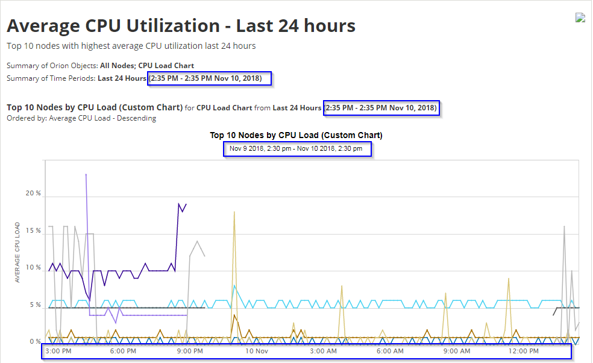Click the '6:00 AM' x-axis label
The image size is (593, 363).
(x=390, y=351)
